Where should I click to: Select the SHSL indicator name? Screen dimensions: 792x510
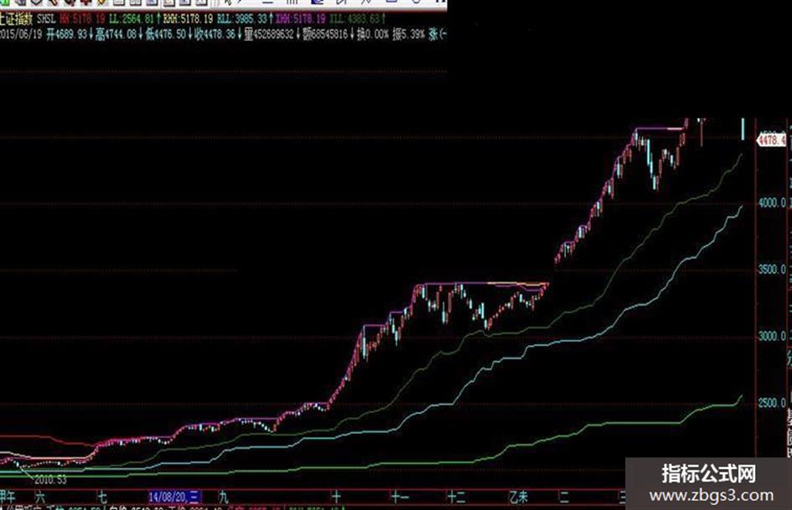[47, 20]
